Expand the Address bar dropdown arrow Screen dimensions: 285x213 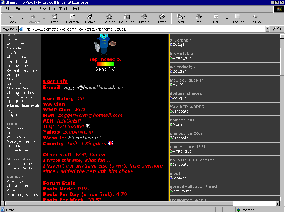tap(267, 29)
